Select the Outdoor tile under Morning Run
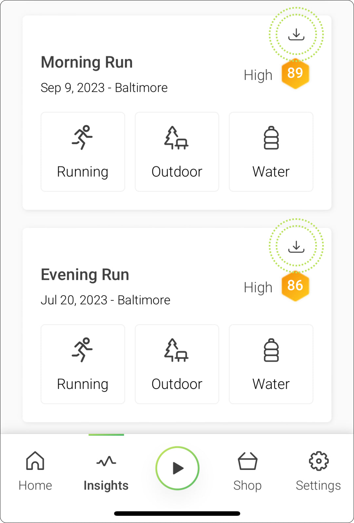The height and width of the screenshot is (523, 354). coord(177,152)
